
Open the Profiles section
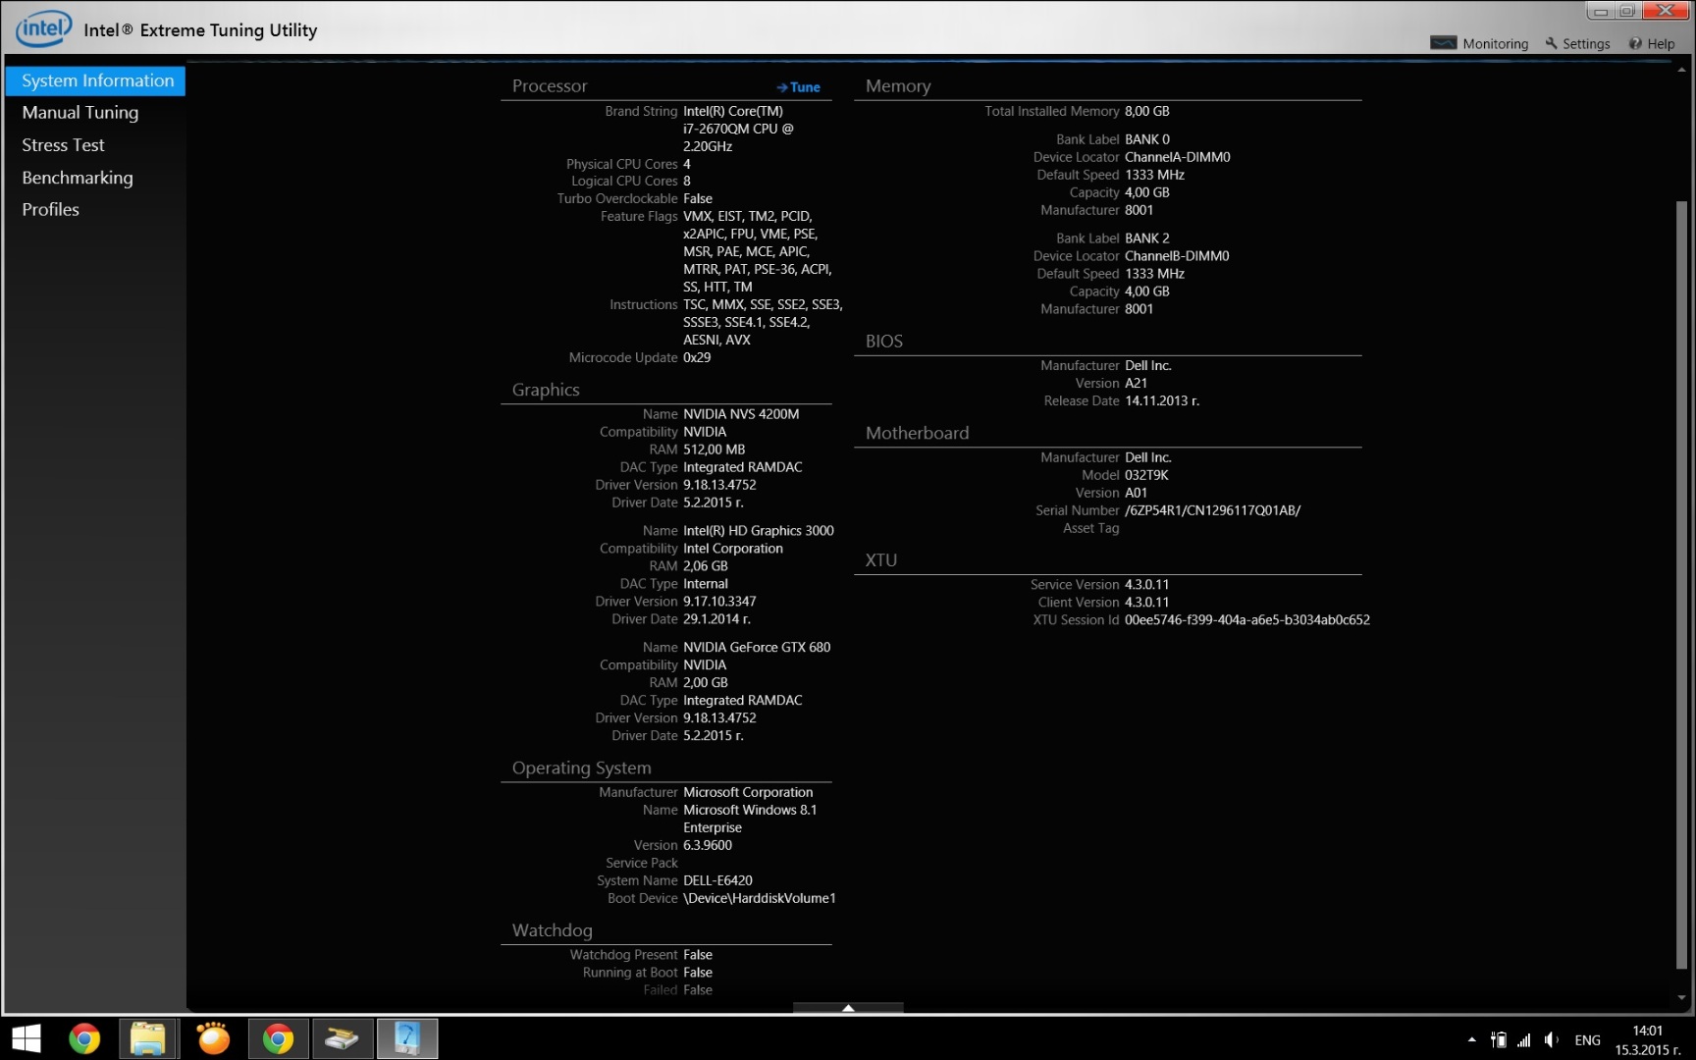point(50,209)
